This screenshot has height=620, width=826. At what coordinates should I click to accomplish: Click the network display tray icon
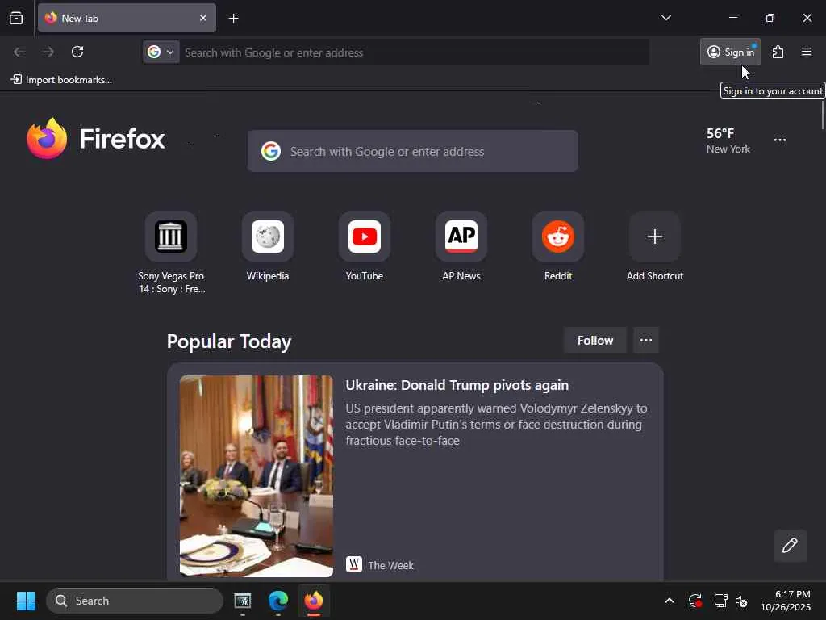[x=720, y=601]
